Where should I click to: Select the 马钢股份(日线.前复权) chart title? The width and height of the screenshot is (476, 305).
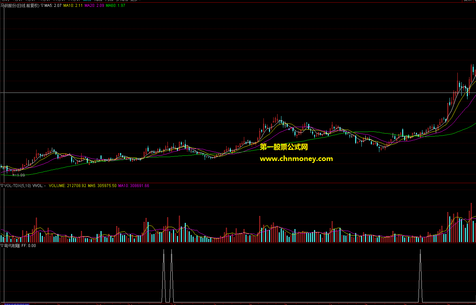click(20, 6)
